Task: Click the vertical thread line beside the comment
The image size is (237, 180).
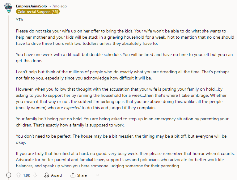Action: [x=9, y=93]
